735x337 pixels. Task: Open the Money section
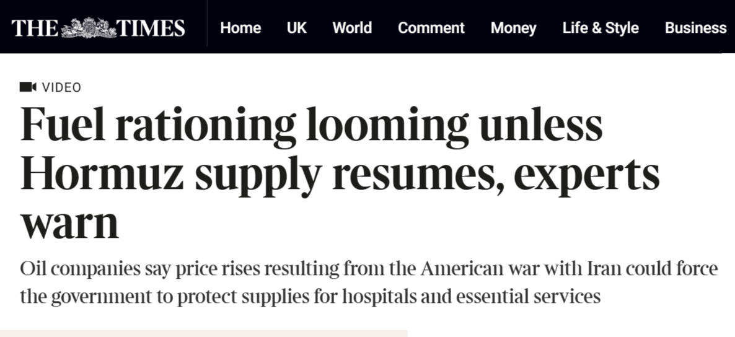(513, 28)
